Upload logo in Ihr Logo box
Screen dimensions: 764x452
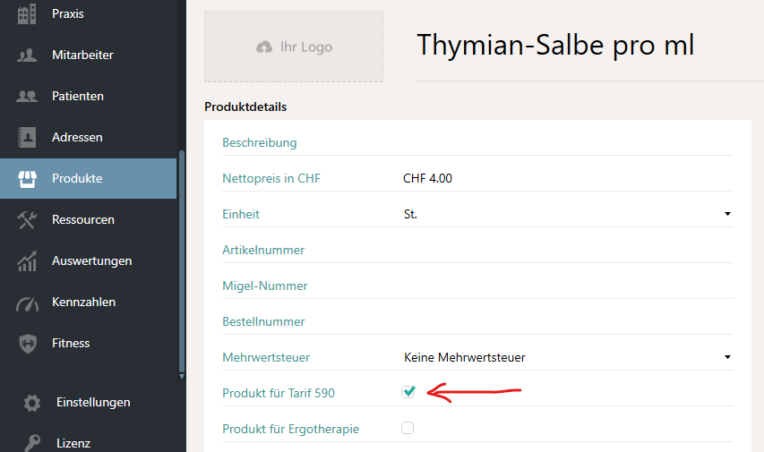coord(294,47)
